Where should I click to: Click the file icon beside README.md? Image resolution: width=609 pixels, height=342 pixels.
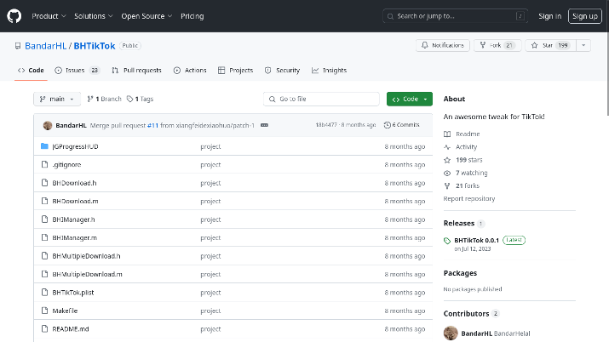pyautogui.click(x=44, y=328)
